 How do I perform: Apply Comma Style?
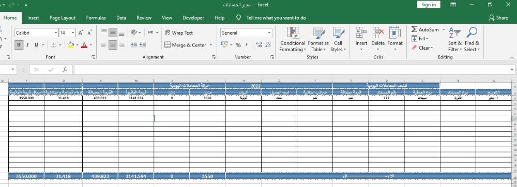click(x=247, y=45)
